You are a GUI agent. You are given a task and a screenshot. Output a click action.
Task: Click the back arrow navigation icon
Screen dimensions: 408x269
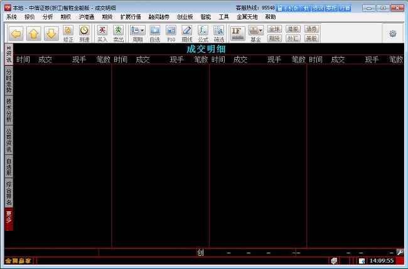point(16,33)
